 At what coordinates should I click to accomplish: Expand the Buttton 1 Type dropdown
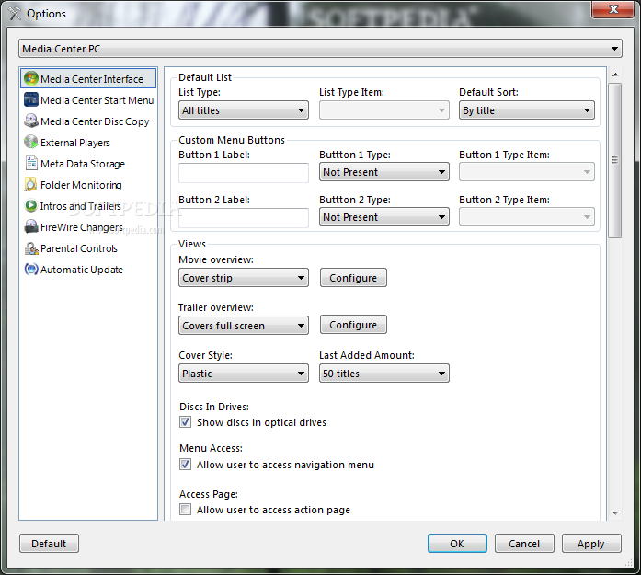(x=383, y=172)
